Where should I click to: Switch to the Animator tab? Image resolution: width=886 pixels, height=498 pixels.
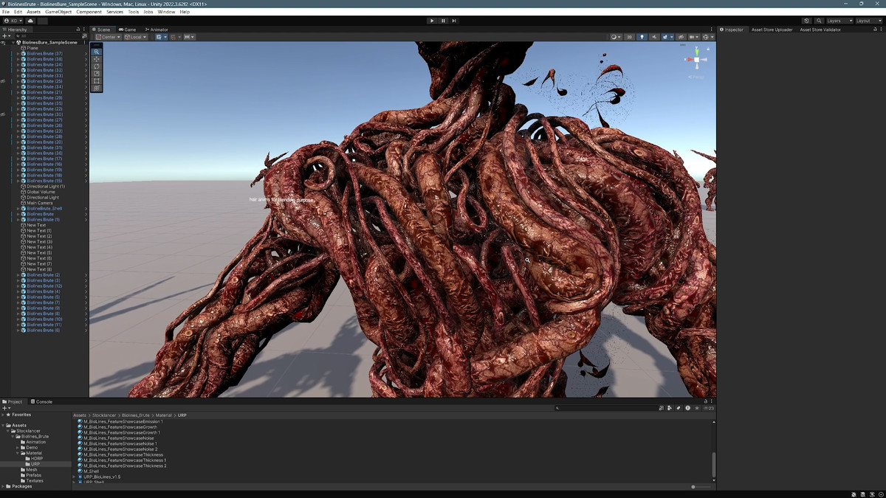(157, 30)
